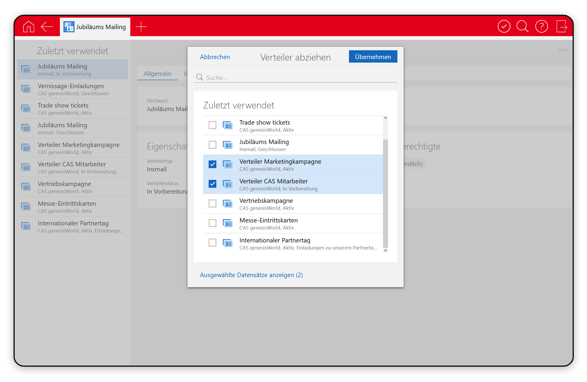
Task: Click the plus icon to add new tab
Action: [x=141, y=27]
